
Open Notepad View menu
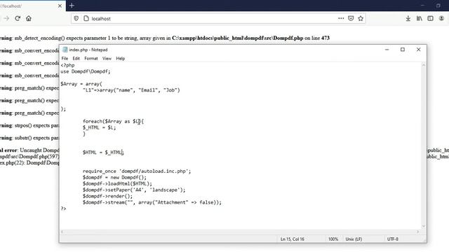click(107, 58)
